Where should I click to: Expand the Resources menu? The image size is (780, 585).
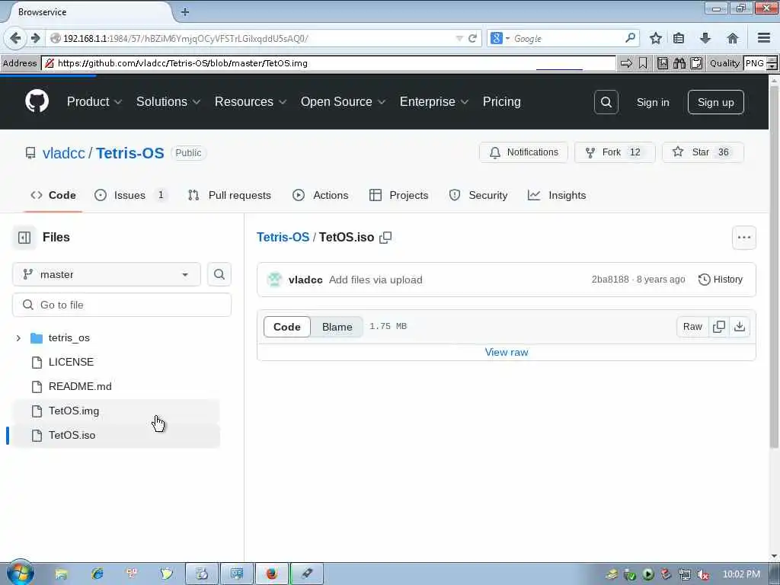click(251, 101)
